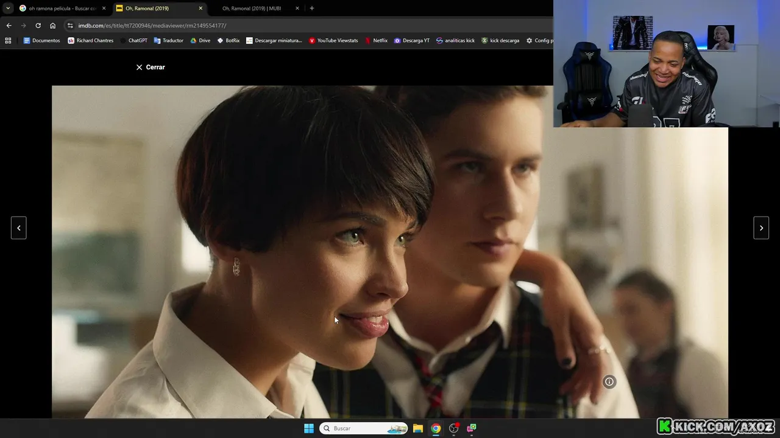Open the tab search dropdown arrow
The height and width of the screenshot is (438, 780).
click(8, 9)
